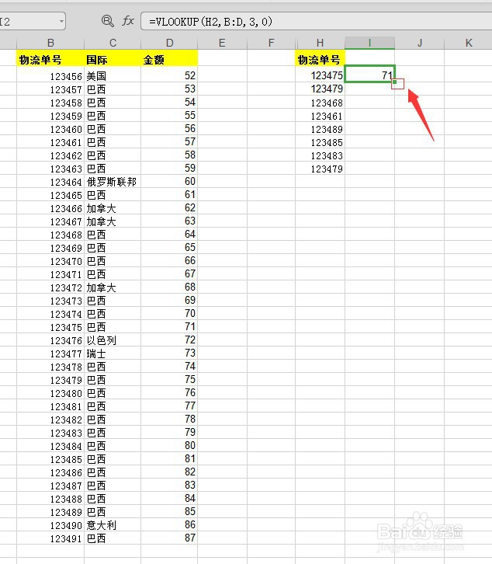Select cell 123464 in column B
The image size is (492, 564).
coord(50,182)
